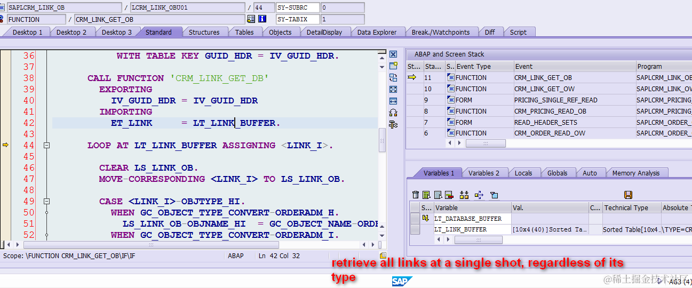692x288 pixels.
Task: Click the tool settings wrench icon
Action: 393,124
